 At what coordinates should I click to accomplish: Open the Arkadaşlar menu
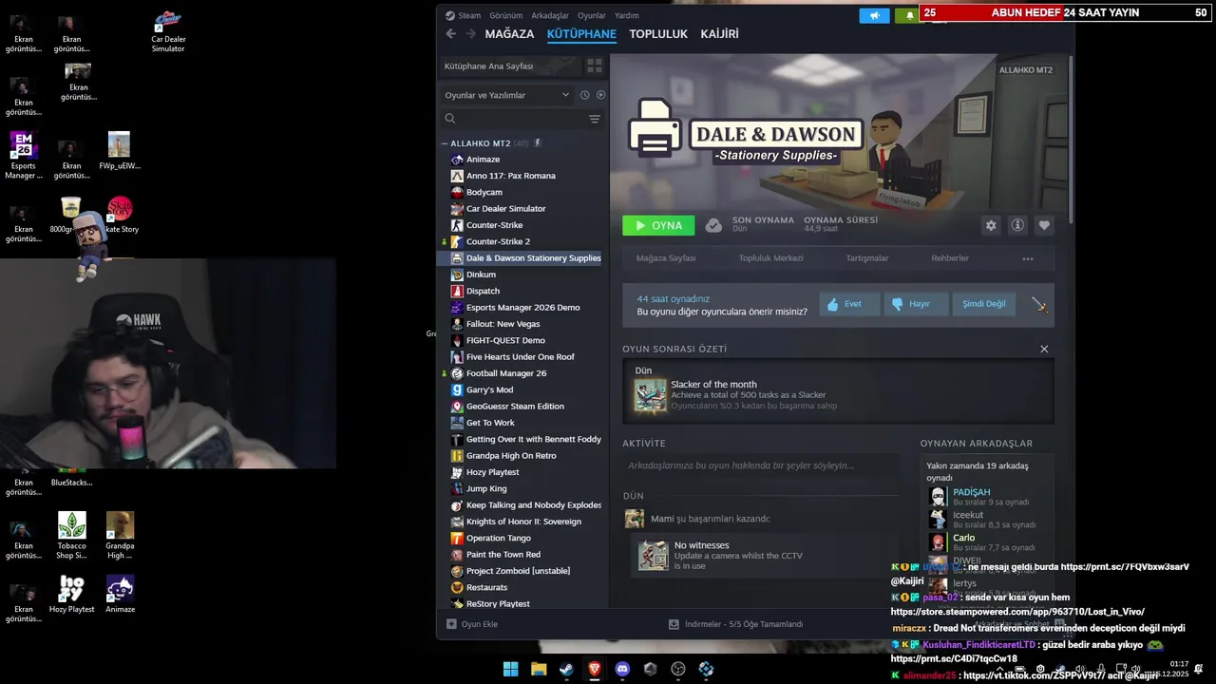[x=550, y=15]
